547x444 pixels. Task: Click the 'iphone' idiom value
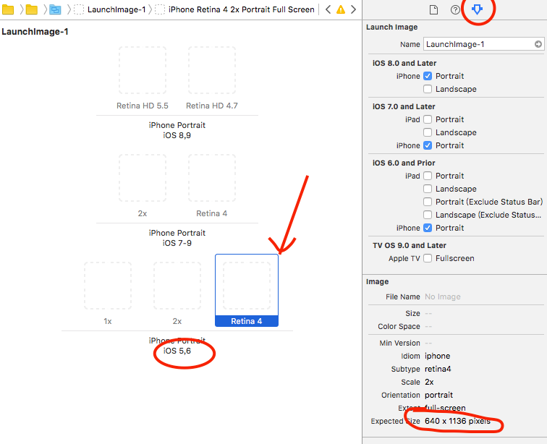click(438, 356)
